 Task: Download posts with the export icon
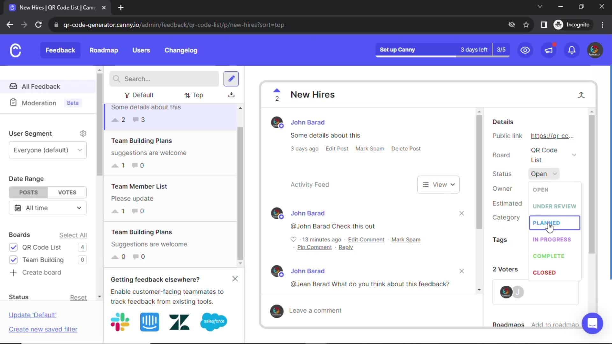click(x=231, y=95)
